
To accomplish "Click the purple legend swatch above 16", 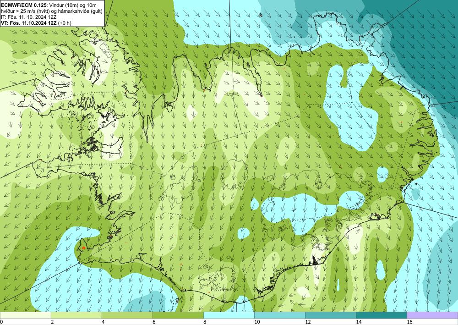I will pos(433,315).
